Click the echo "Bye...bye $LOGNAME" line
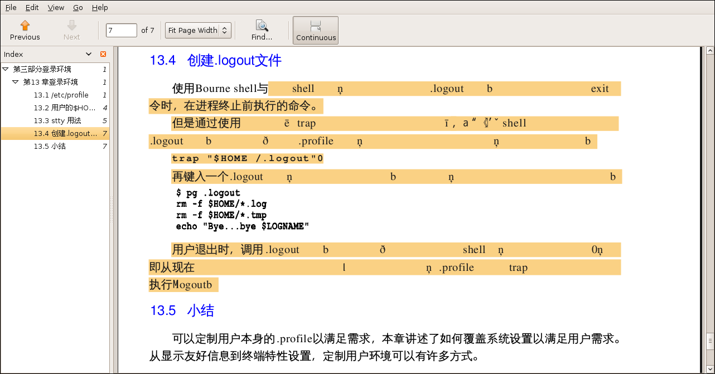 click(x=242, y=226)
